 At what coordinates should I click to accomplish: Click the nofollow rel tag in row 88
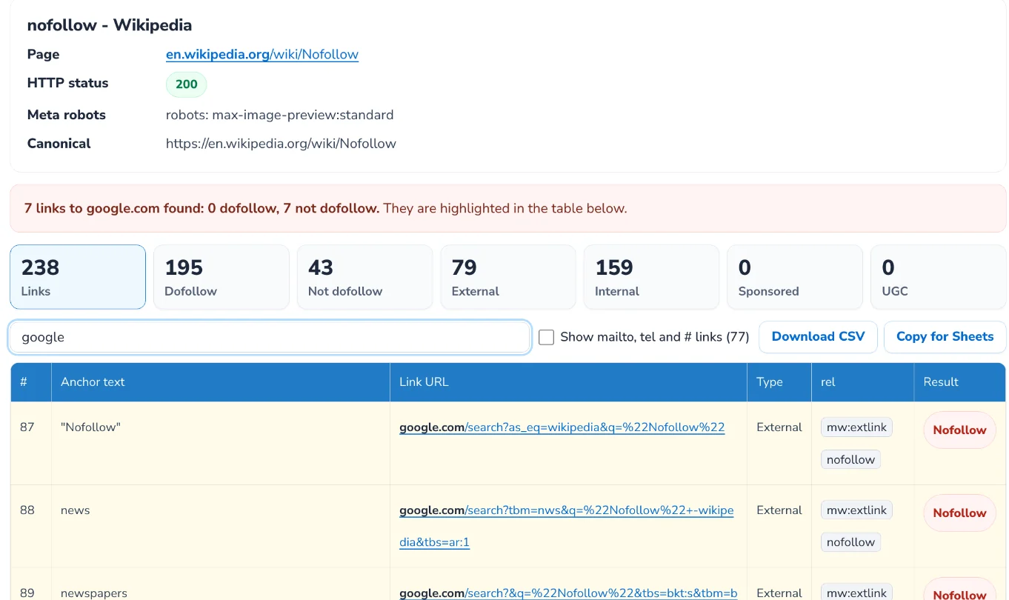(x=850, y=542)
